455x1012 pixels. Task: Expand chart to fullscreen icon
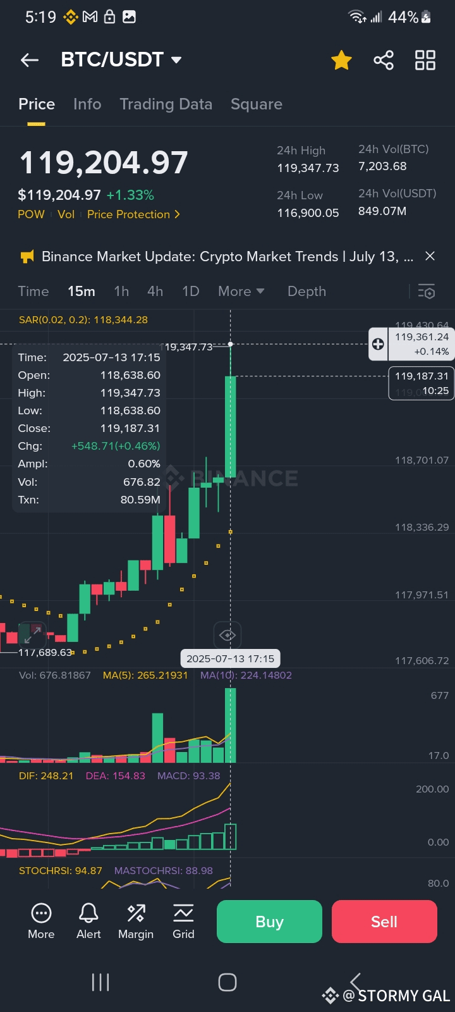[32, 632]
